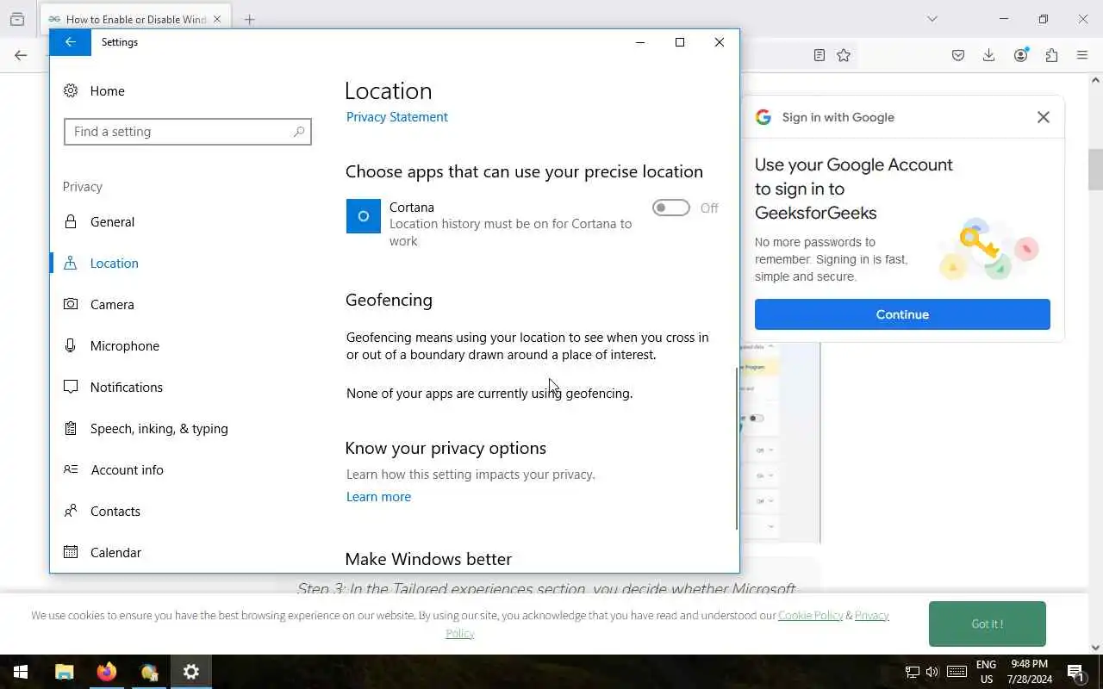Click the Settings window vertical scrollbar
This screenshot has width=1103, height=689.
click(737, 448)
